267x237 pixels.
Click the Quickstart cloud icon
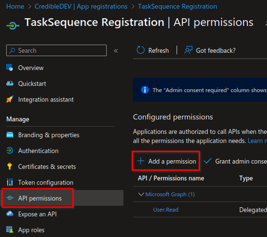tap(10, 83)
